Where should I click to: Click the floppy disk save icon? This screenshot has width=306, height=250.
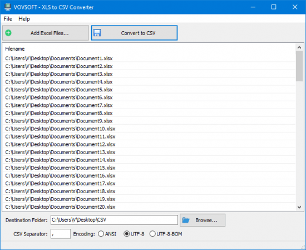coord(97,33)
